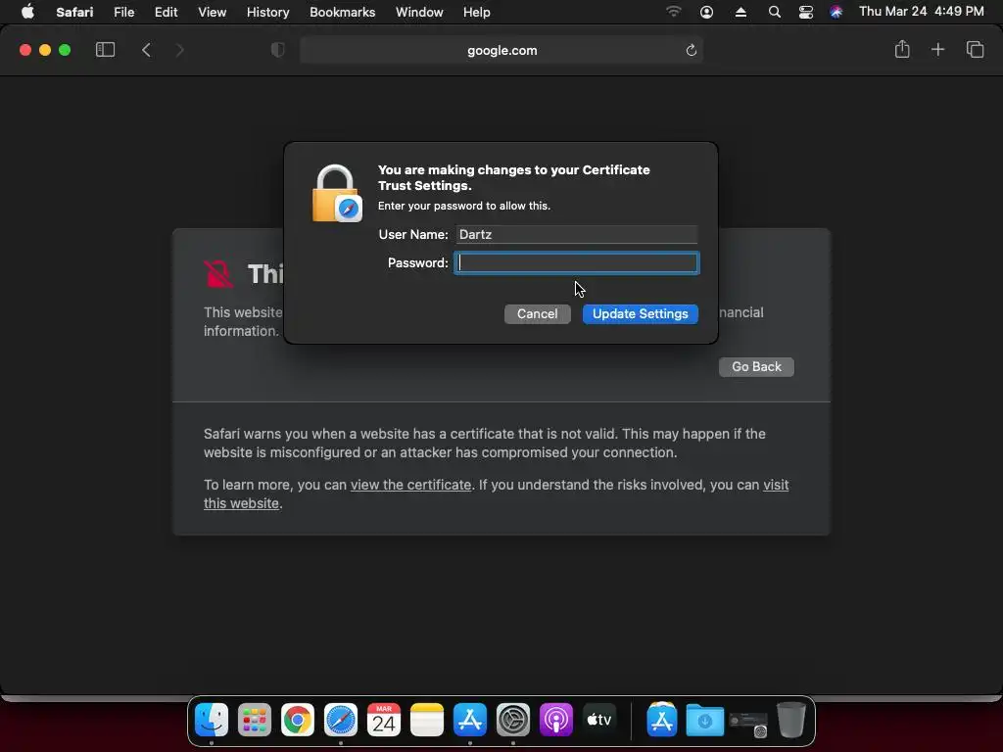Open Finder from the Dock

pos(212,720)
